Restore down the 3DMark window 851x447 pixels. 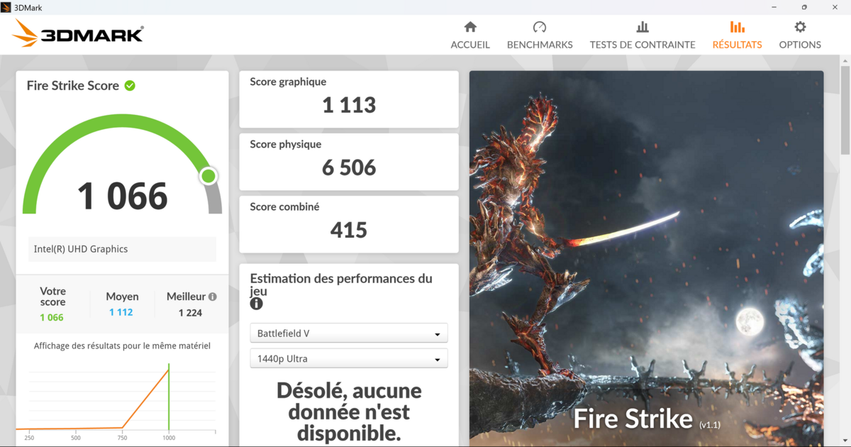point(803,7)
